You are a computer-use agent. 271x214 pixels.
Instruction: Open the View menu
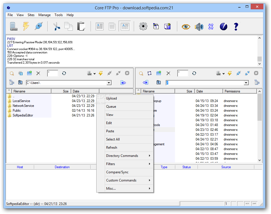20,15
